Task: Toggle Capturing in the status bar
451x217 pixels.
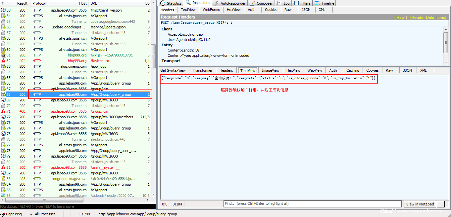Action: coord(12,214)
